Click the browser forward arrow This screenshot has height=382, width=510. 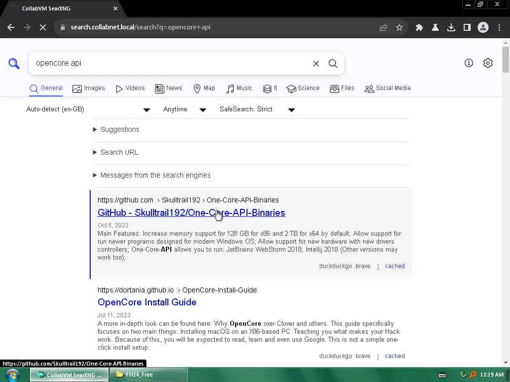[27, 28]
